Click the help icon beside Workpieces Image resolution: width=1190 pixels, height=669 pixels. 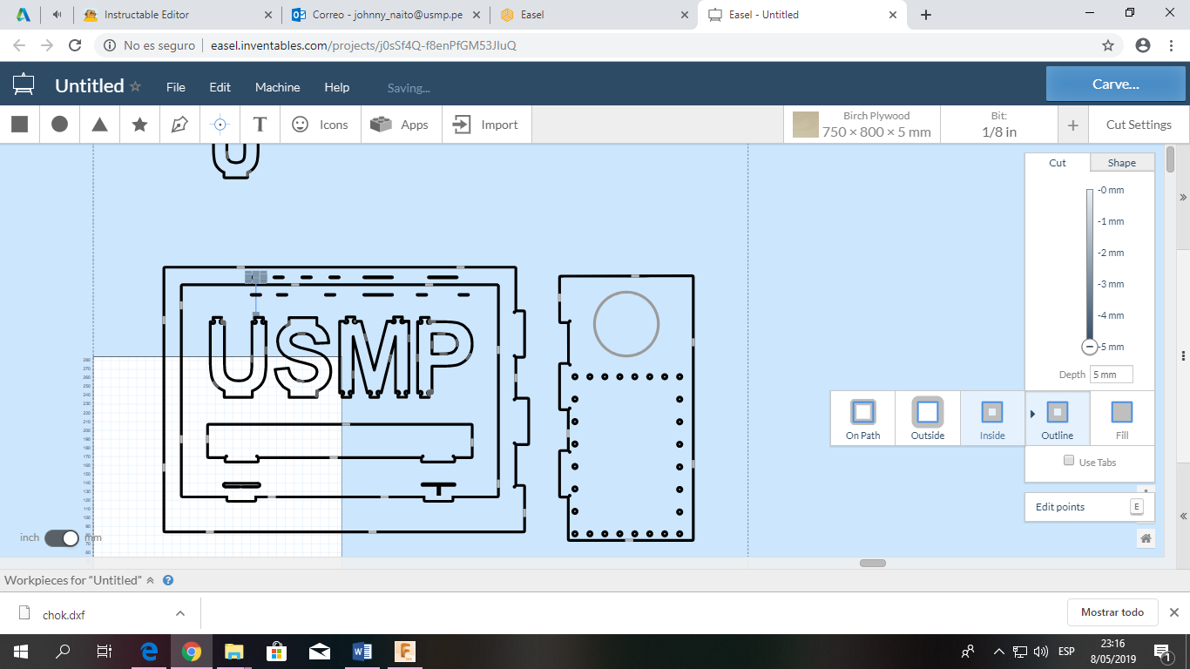(x=168, y=580)
